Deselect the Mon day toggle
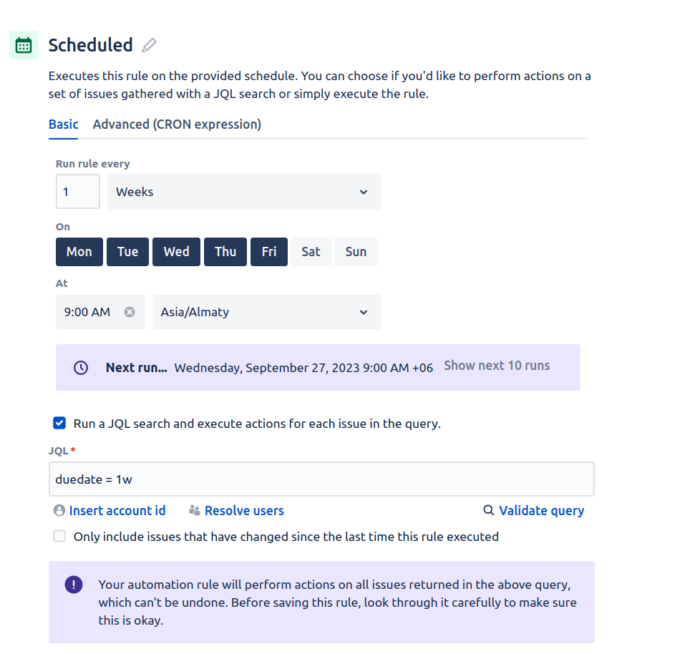The height and width of the screenshot is (654, 695). click(79, 251)
